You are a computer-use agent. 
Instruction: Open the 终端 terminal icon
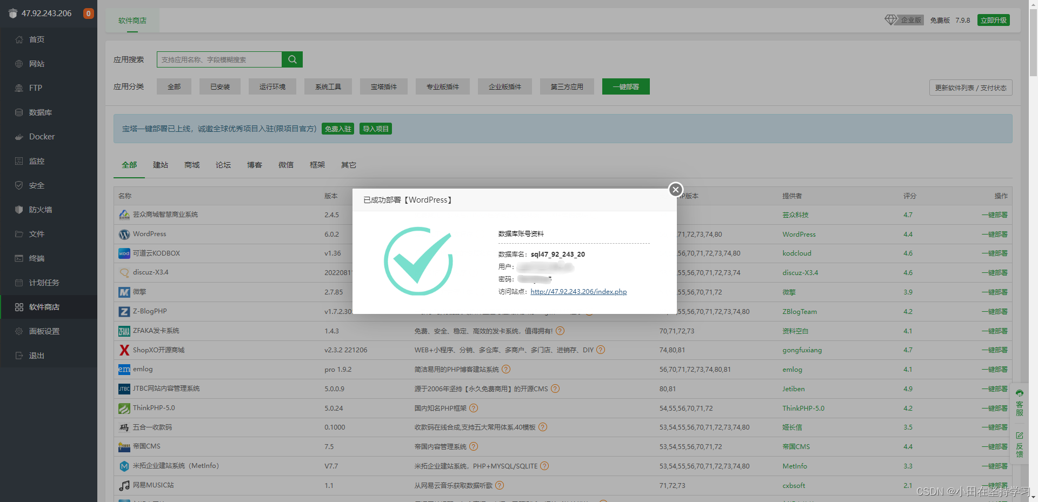(19, 258)
